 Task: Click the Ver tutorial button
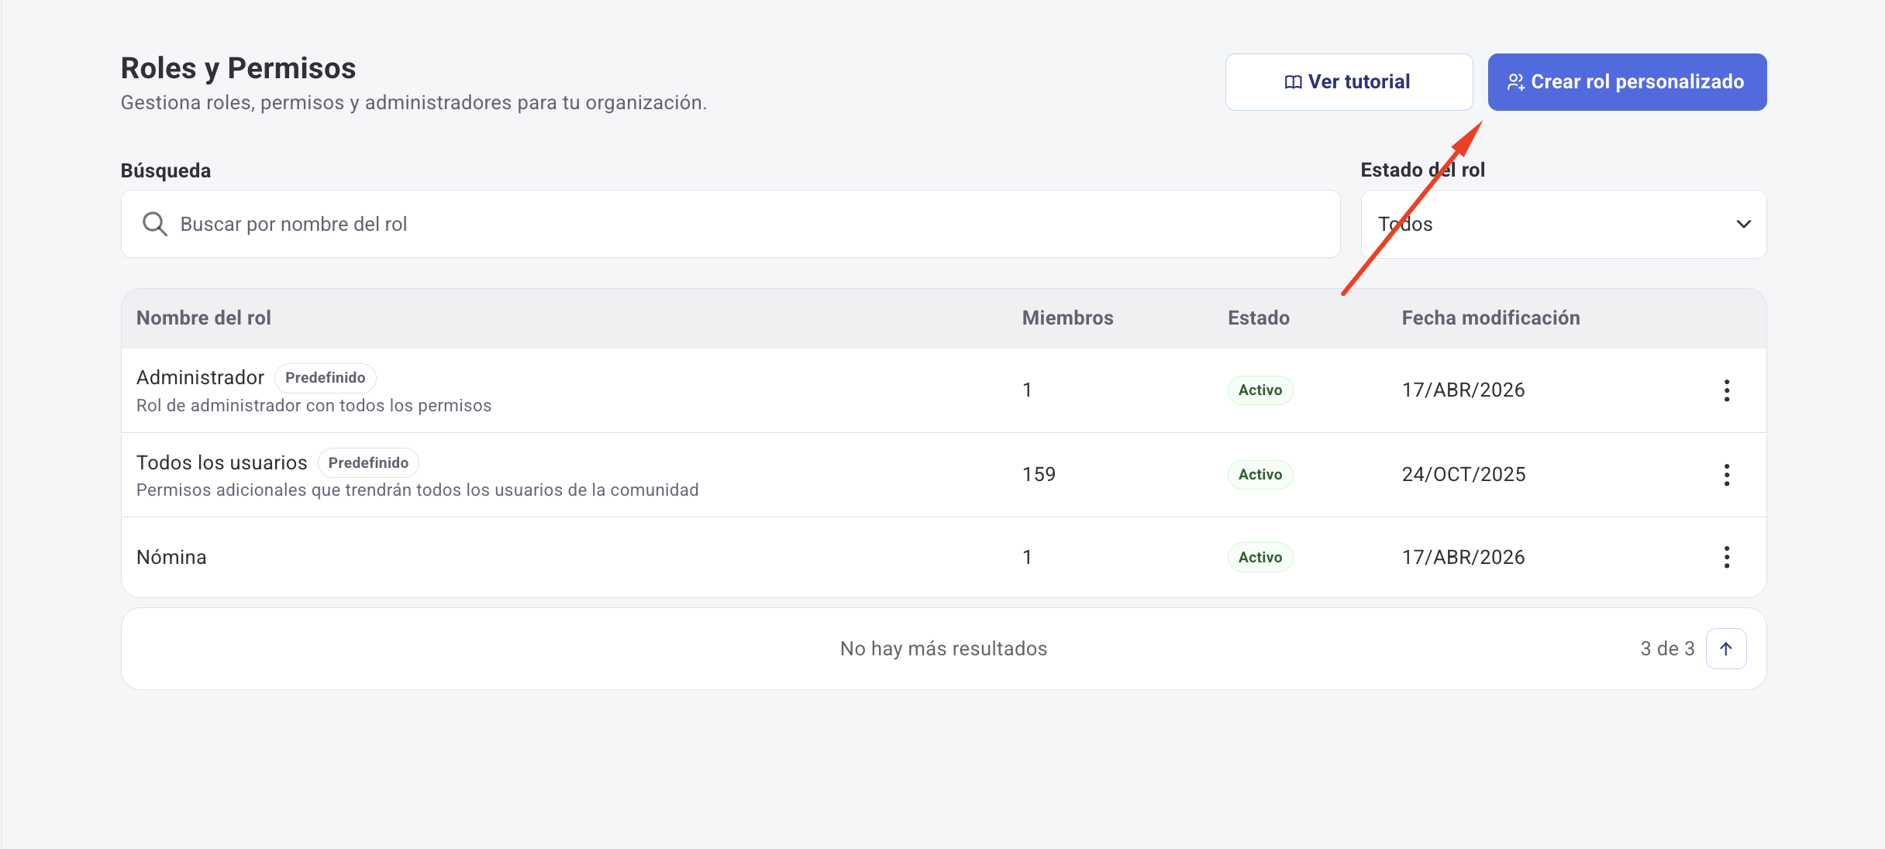(1349, 81)
